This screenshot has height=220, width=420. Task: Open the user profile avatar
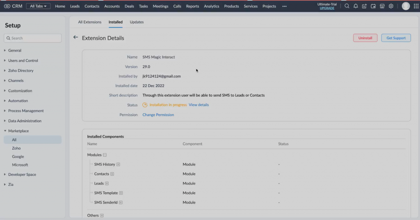pos(406,6)
